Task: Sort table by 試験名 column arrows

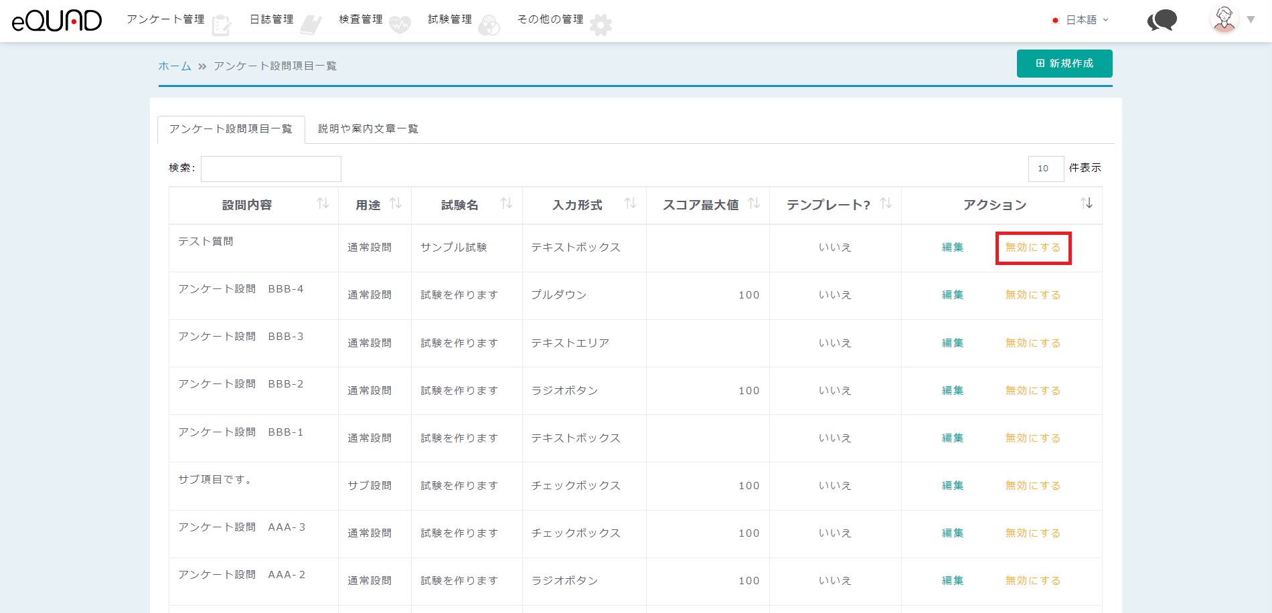Action: point(506,203)
